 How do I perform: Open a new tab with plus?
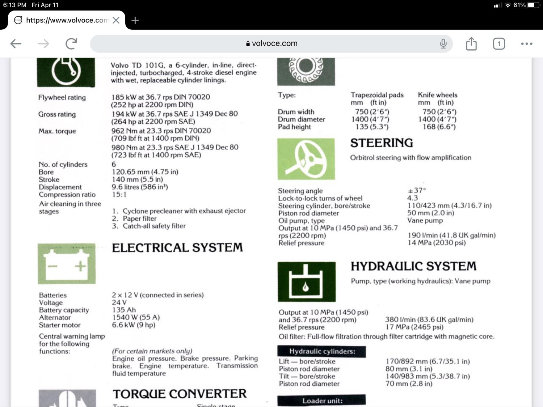135,20
